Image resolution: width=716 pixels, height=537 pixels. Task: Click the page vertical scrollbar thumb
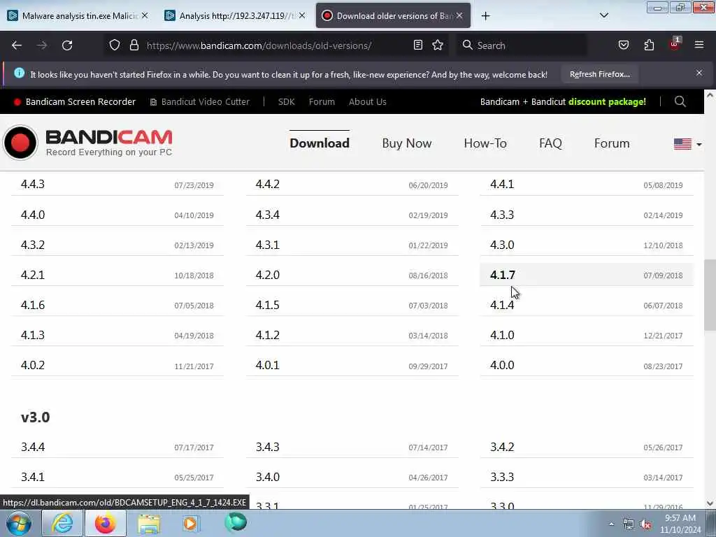[x=710, y=294]
